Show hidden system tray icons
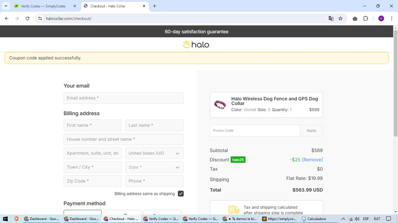The image size is (398, 223). (343, 219)
